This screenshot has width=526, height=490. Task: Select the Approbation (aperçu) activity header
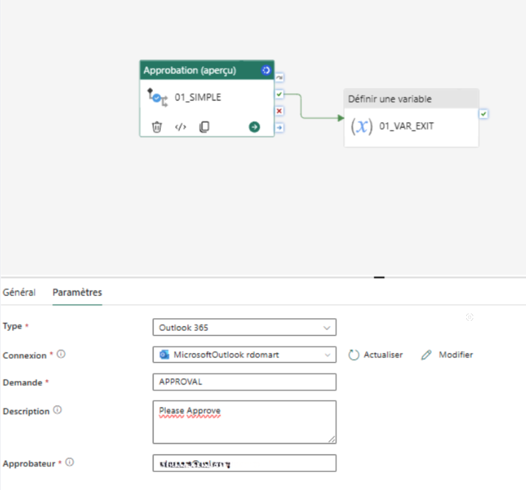click(x=207, y=70)
